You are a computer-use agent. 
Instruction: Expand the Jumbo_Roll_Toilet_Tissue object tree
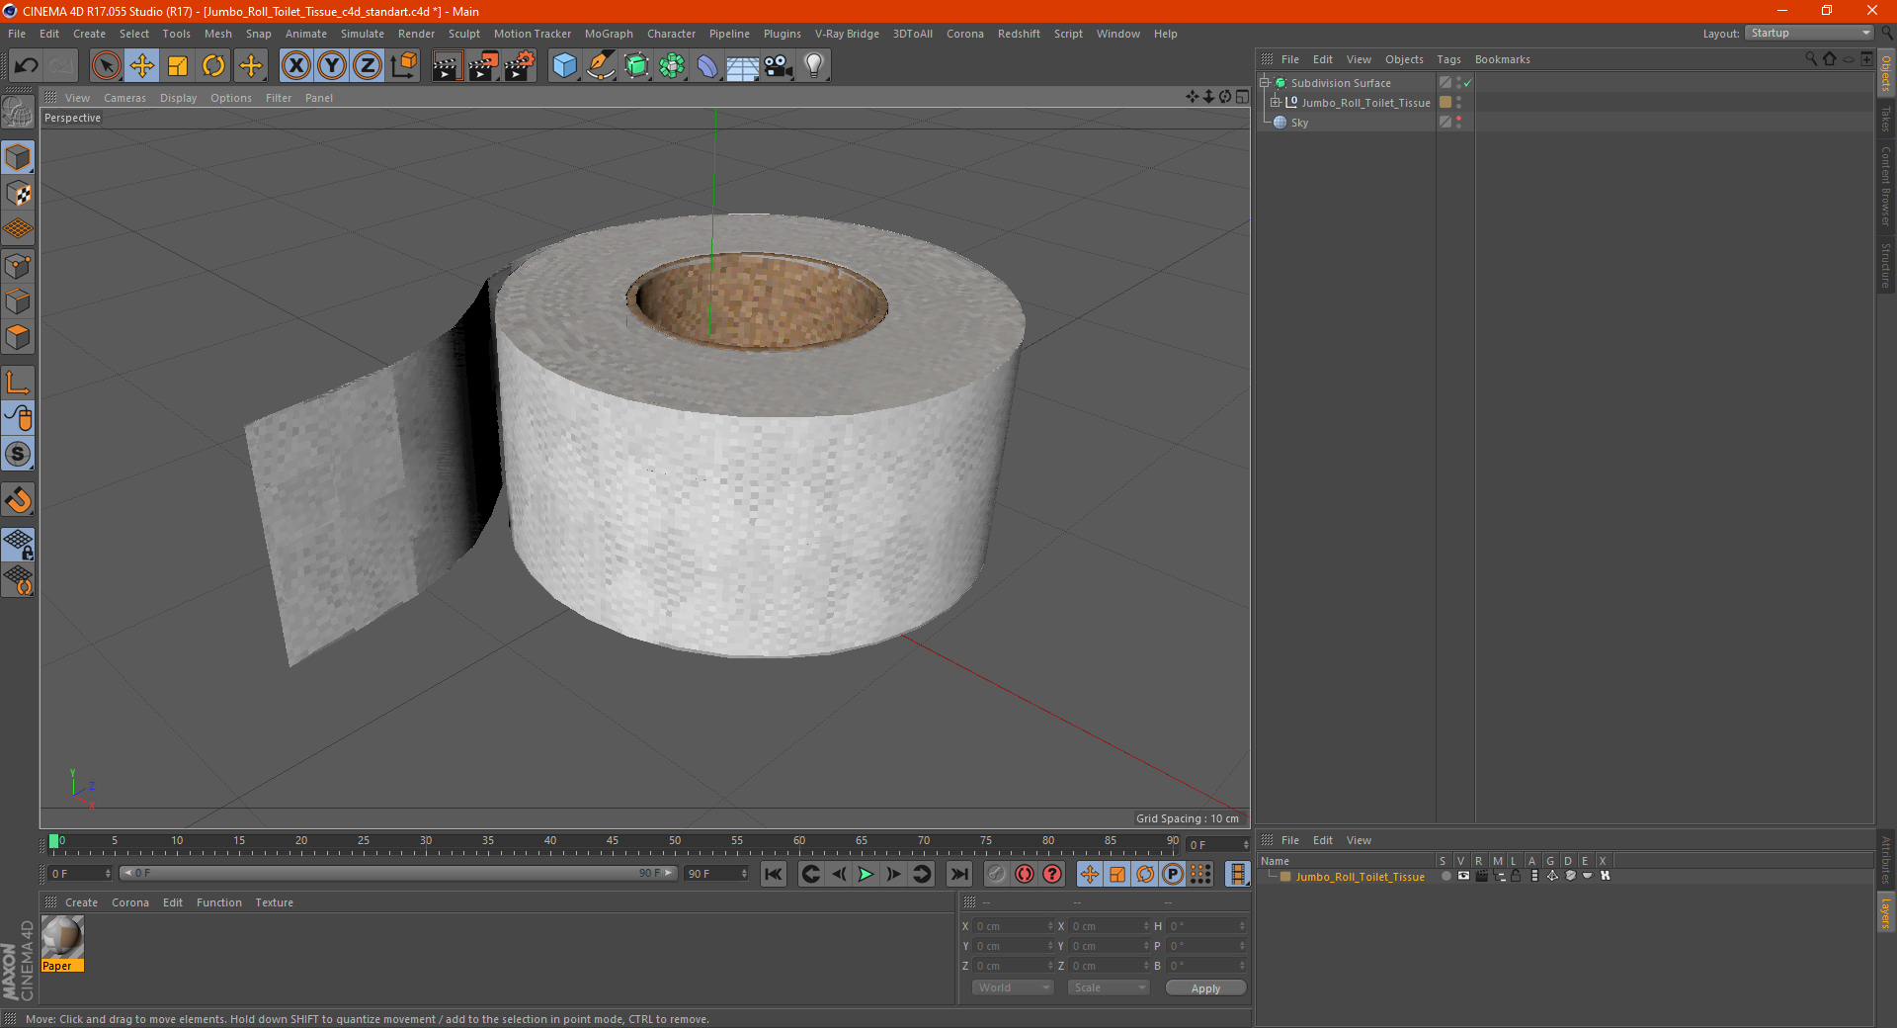click(x=1276, y=103)
